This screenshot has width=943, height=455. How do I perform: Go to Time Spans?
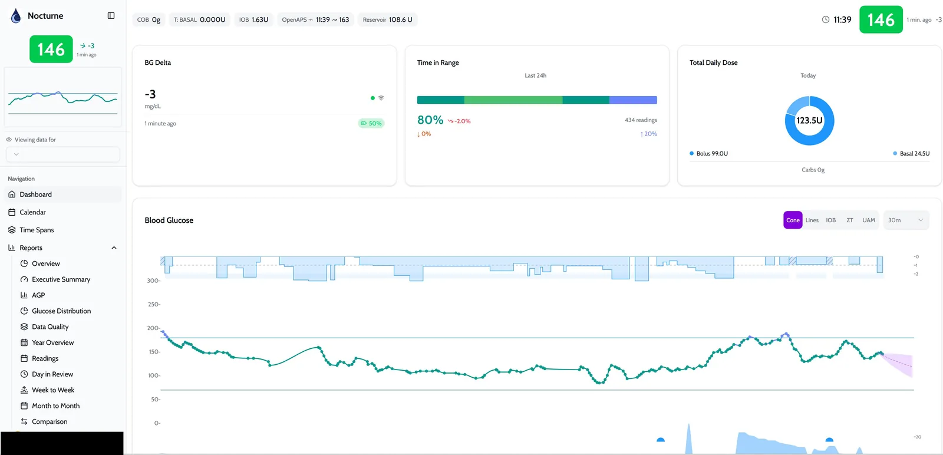pyautogui.click(x=62, y=230)
